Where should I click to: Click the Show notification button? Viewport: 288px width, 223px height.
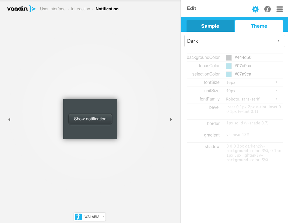(x=90, y=119)
